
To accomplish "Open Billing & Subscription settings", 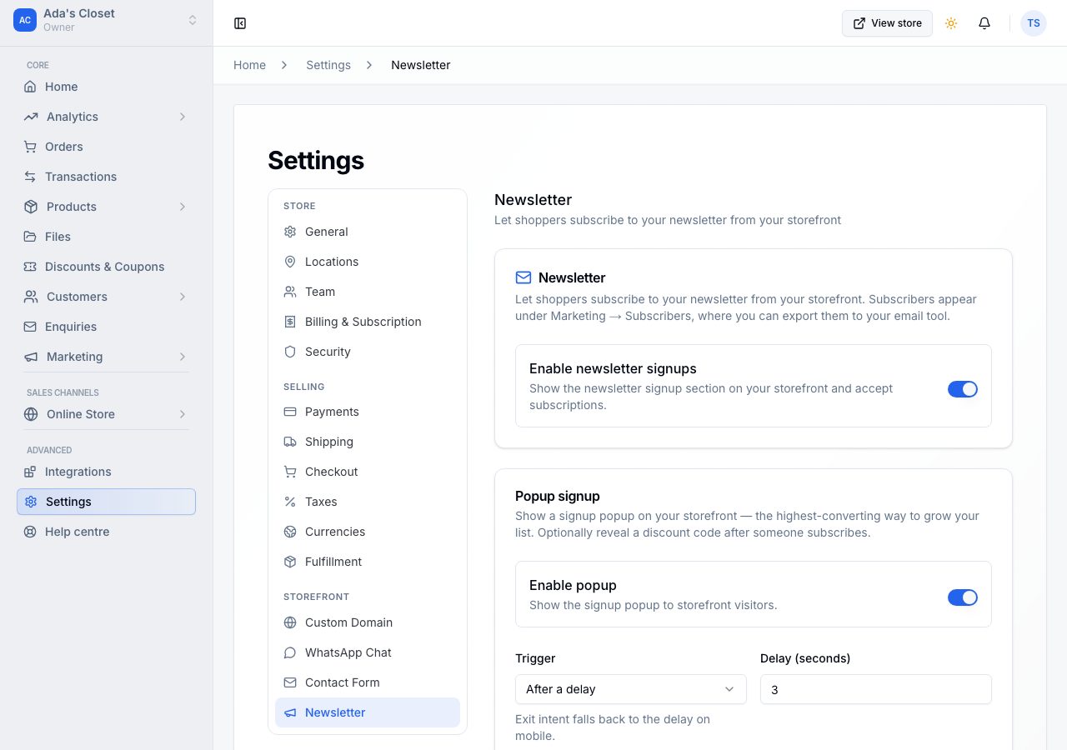I will click(368, 322).
